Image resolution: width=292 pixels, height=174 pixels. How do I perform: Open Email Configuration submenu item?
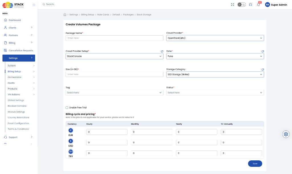pos(18,123)
